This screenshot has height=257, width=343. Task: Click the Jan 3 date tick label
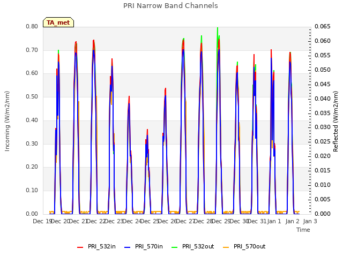tap(310, 221)
